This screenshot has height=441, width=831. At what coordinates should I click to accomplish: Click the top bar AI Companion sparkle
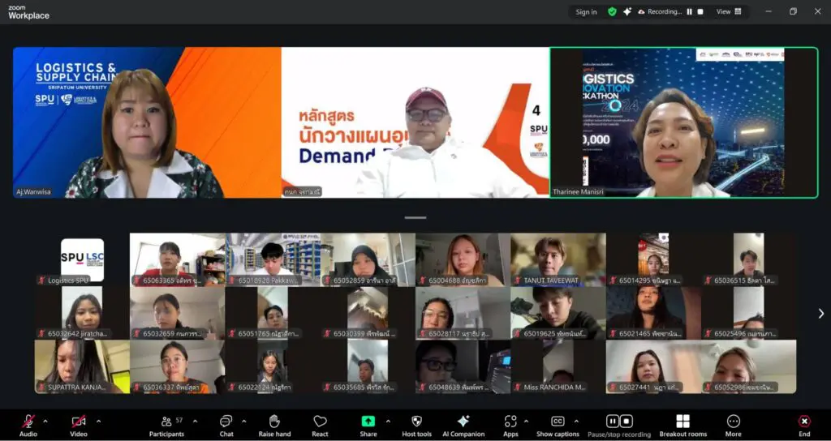[x=627, y=11]
